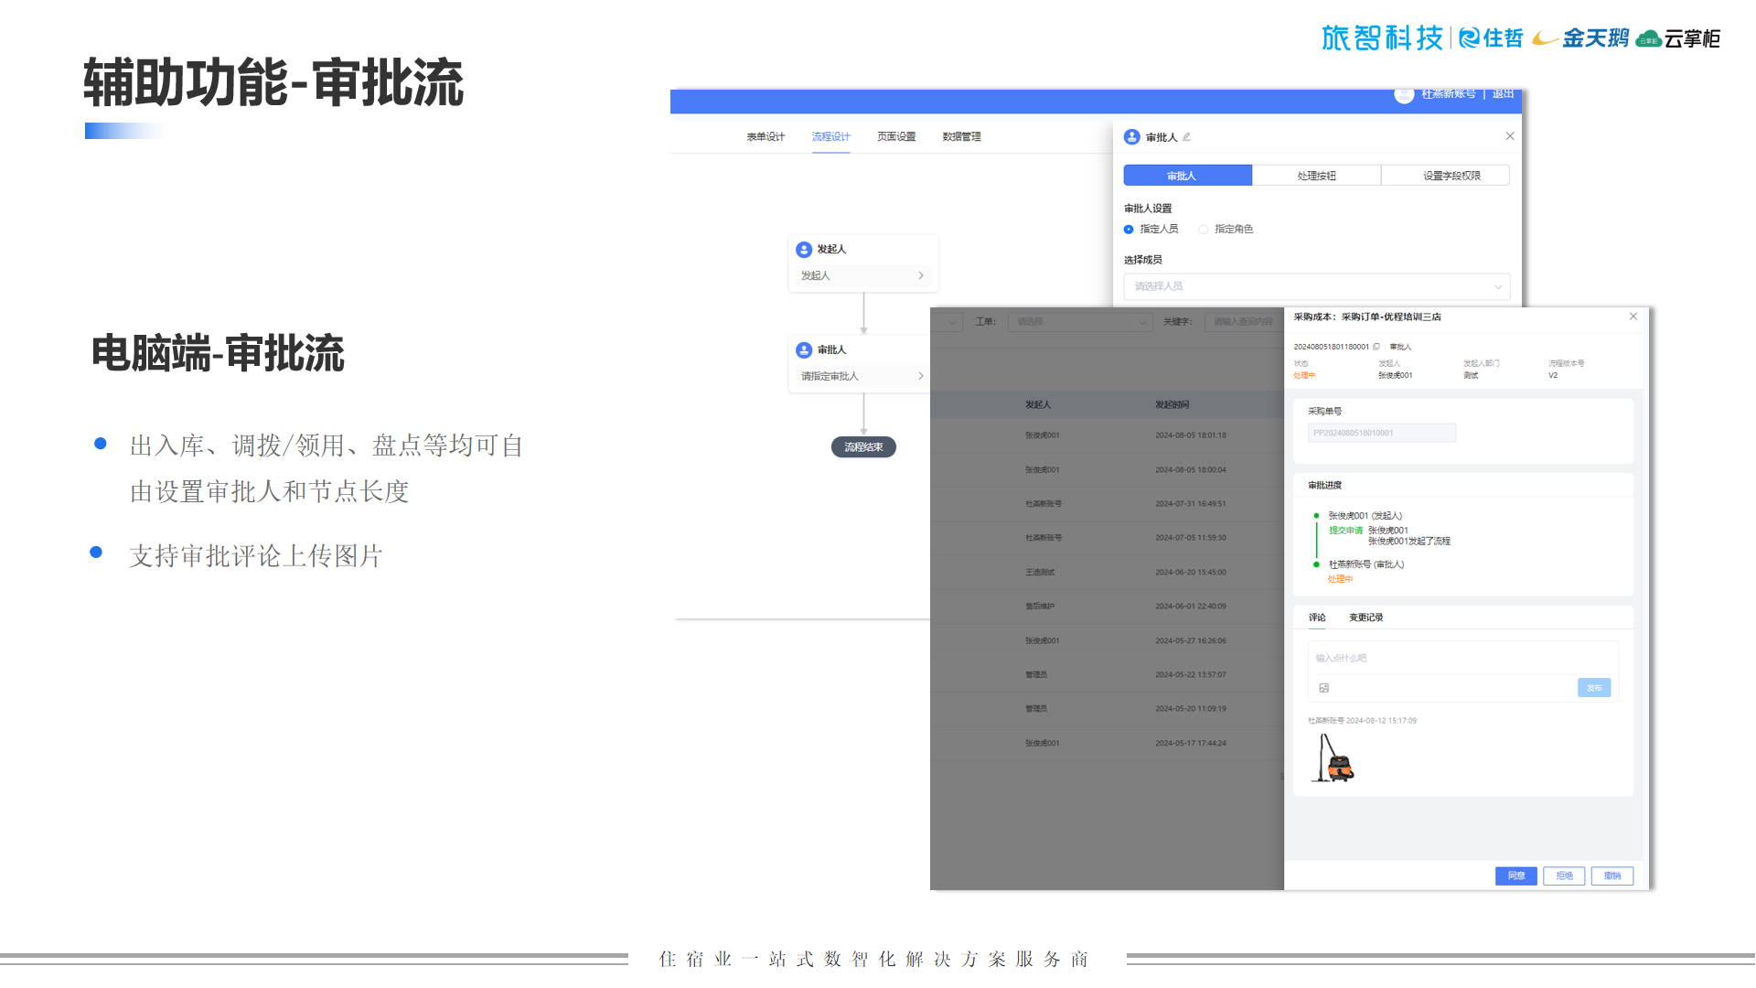
Task: Close the 审批人 settings panel
Action: coord(1509,136)
